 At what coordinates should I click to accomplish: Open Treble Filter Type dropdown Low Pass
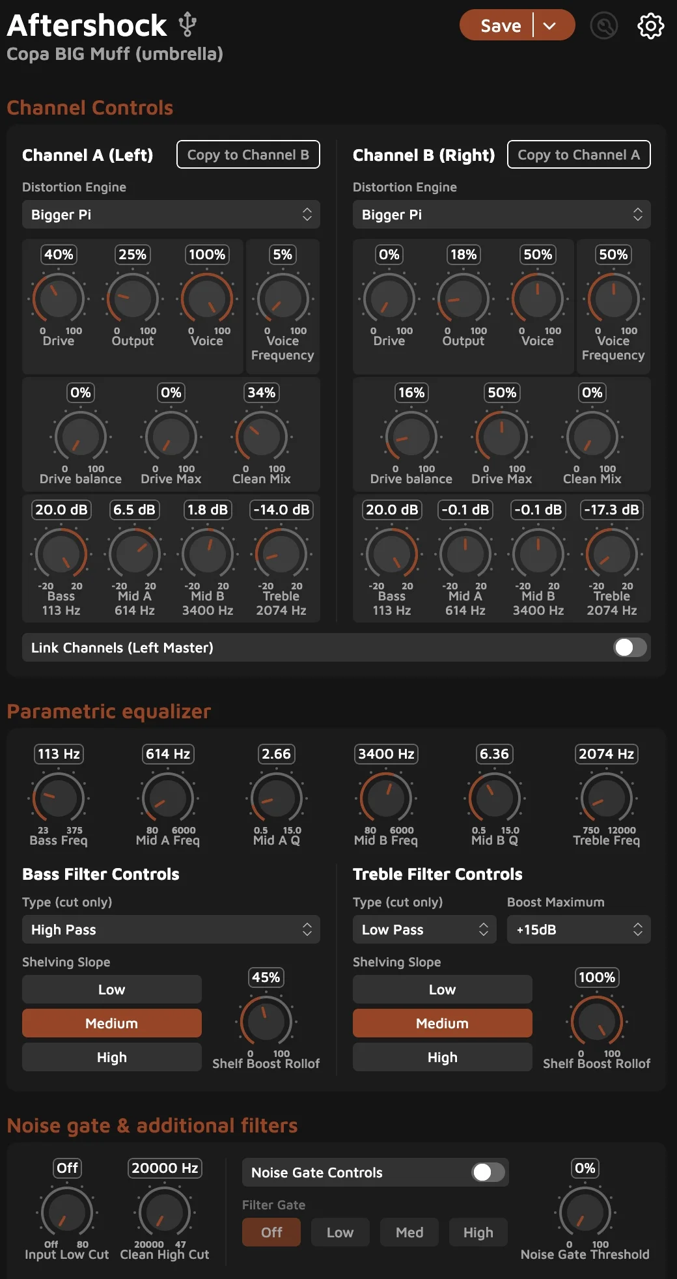tap(424, 929)
